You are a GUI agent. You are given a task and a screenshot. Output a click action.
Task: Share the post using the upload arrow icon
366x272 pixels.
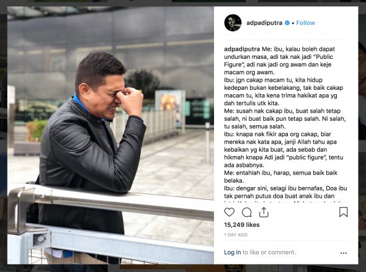[x=264, y=212]
